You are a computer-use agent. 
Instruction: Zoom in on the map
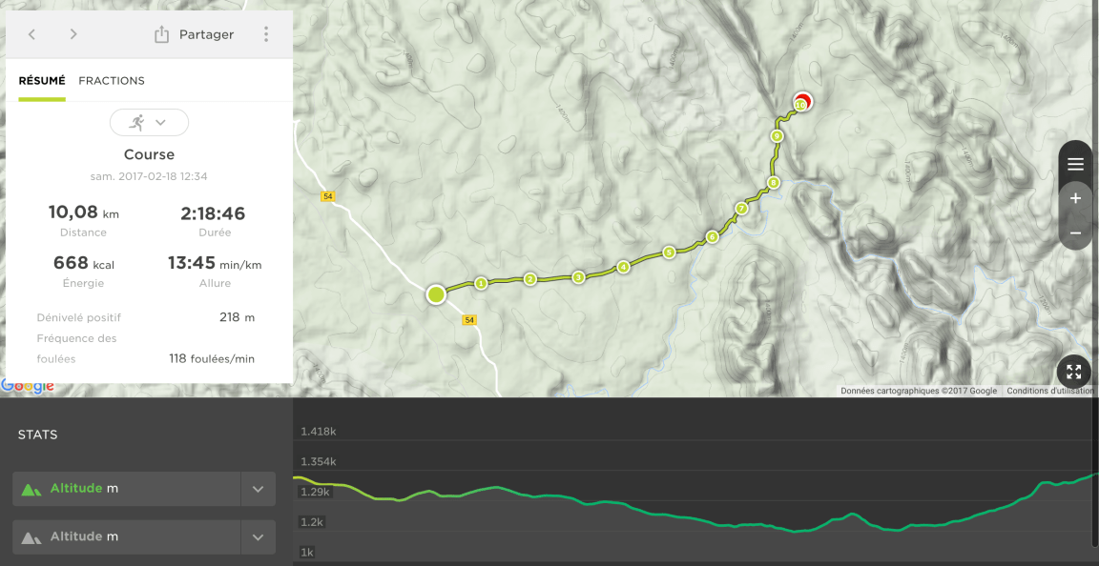(1075, 198)
